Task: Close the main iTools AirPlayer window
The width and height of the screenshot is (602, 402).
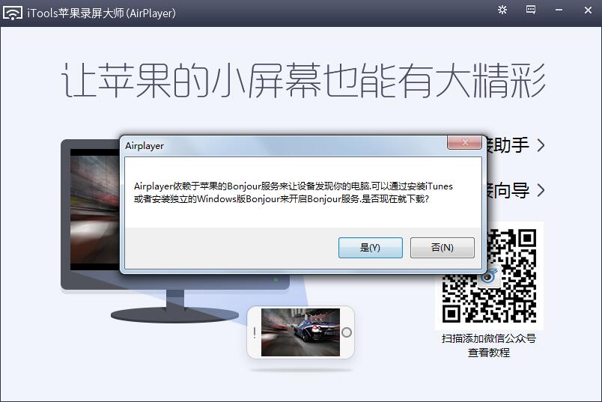Action: [x=586, y=10]
